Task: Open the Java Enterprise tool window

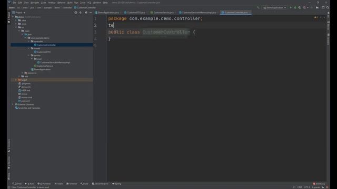Action: point(100,184)
